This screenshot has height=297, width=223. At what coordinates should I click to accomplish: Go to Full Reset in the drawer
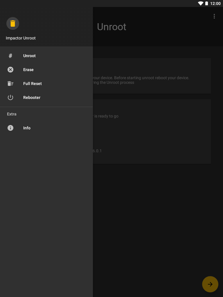[x=46, y=84]
